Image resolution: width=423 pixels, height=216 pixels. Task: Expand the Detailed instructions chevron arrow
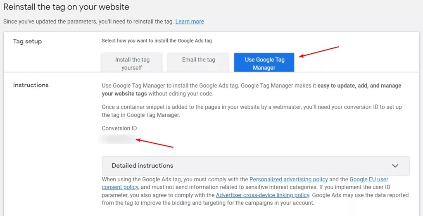(x=395, y=166)
